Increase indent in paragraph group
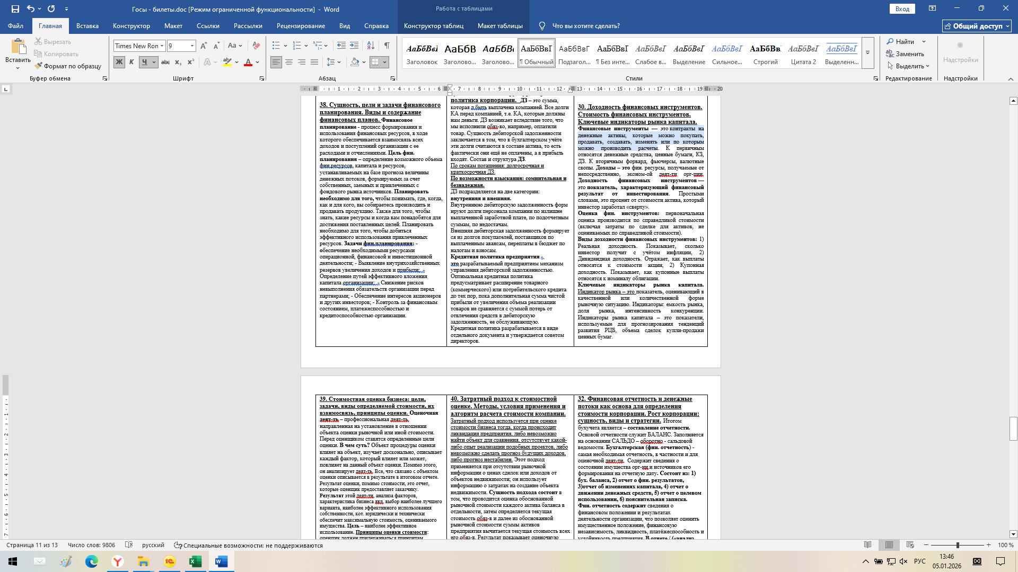Image resolution: width=1018 pixels, height=572 pixels. [x=354, y=46]
